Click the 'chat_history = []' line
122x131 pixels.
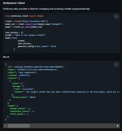pyautogui.click(x=14, y=33)
